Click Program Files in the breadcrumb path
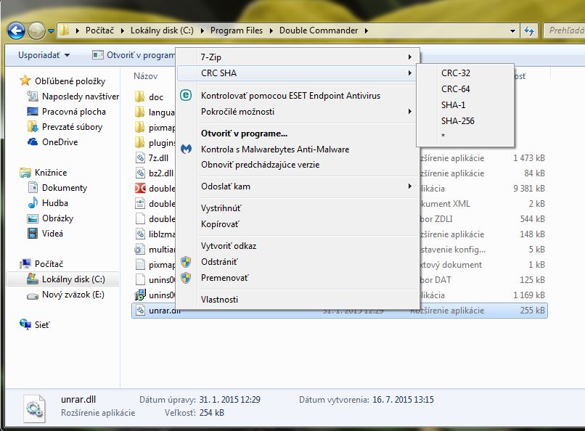585x431 pixels. [236, 30]
